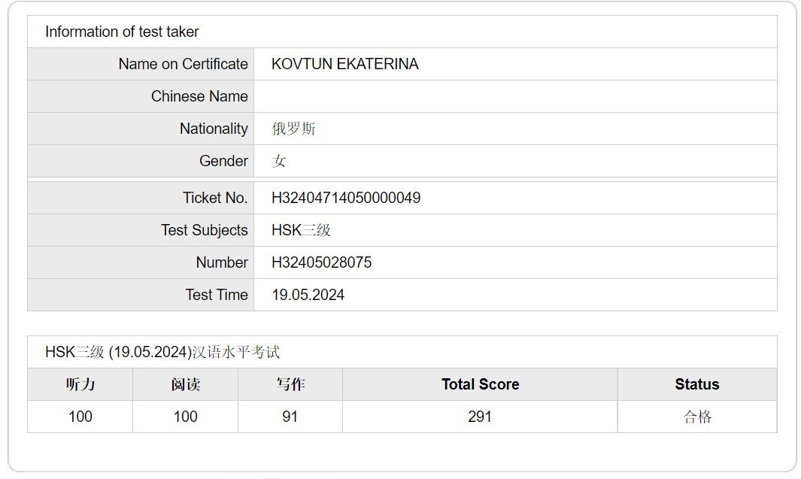Click the 写作 score of 91

pos(290,417)
